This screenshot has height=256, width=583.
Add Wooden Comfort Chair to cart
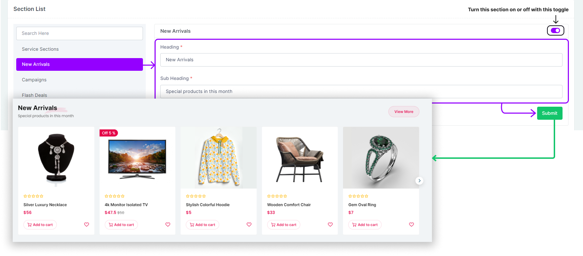tap(284, 225)
